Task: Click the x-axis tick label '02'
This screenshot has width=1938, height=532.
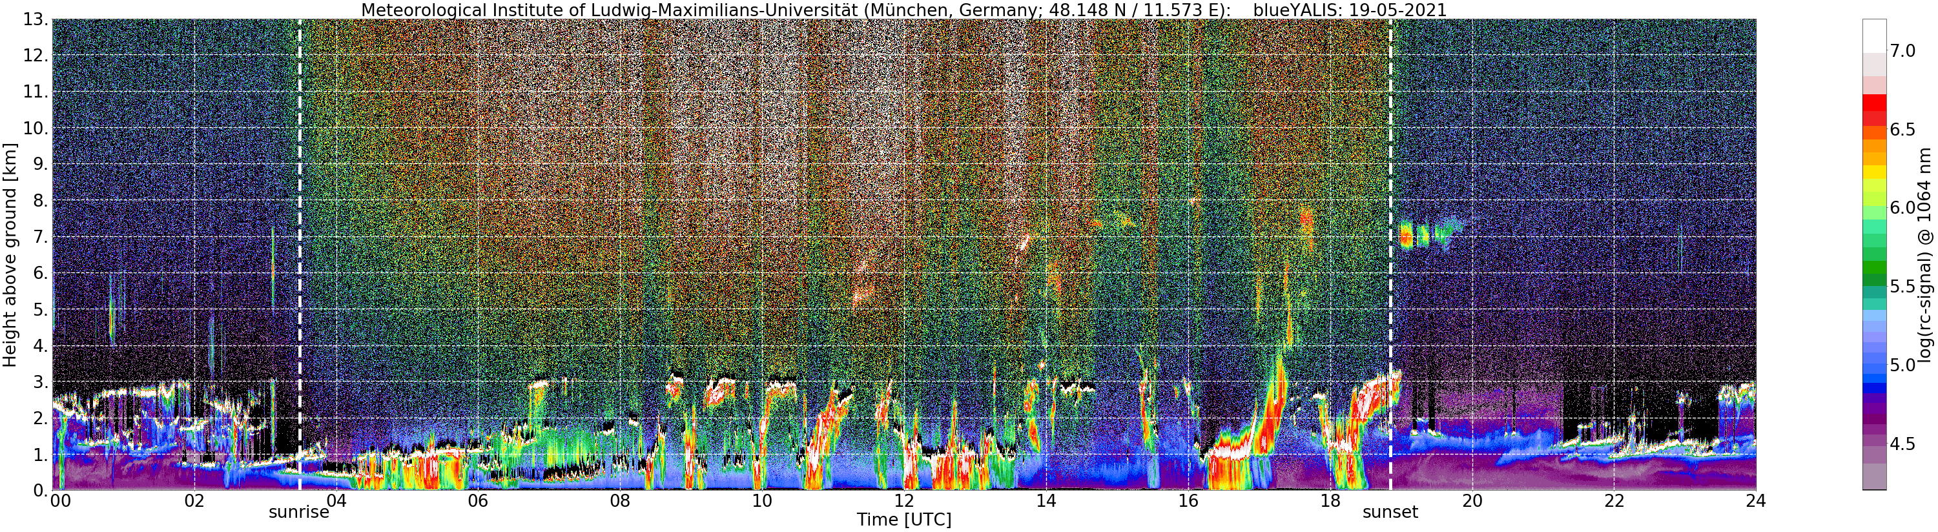Action: click(194, 500)
